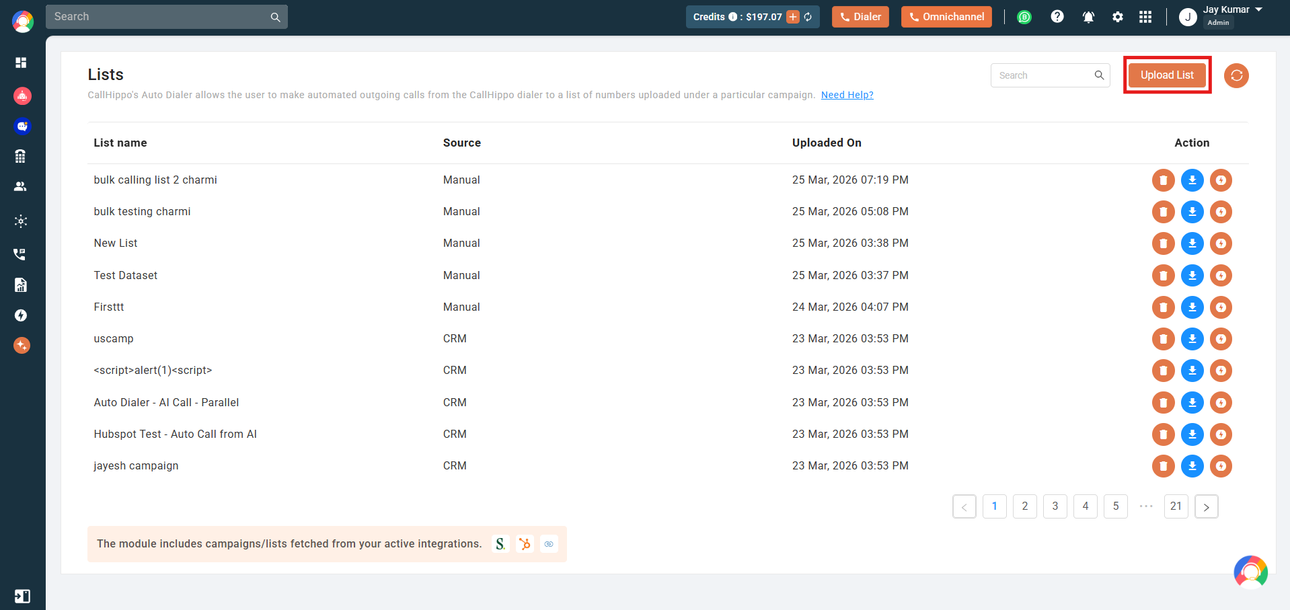Open the help question mark icon
Viewport: 1290px width, 610px height.
1057,16
